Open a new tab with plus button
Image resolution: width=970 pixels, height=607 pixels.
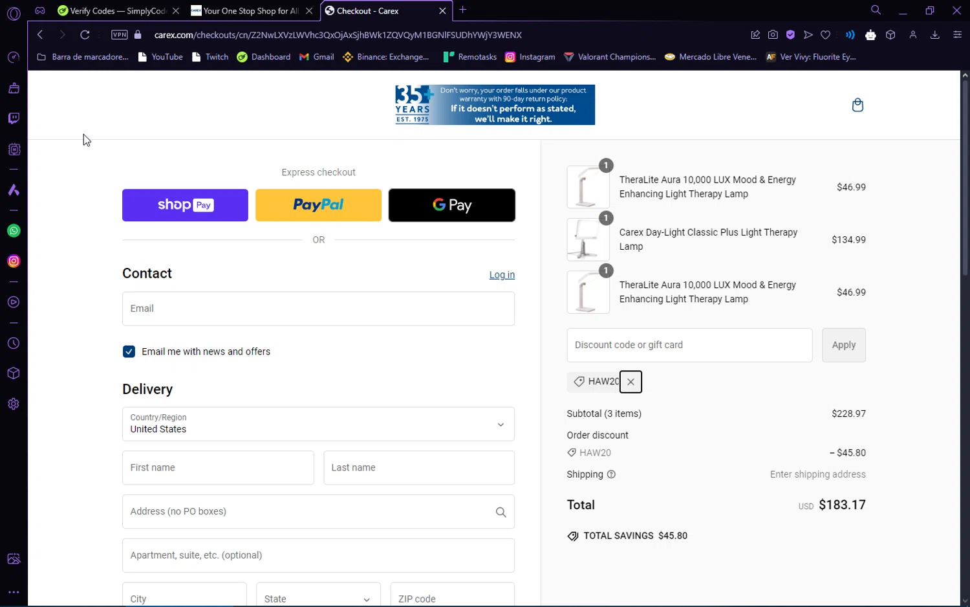point(462,10)
